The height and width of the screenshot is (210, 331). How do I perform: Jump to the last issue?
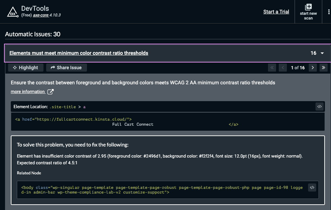click(323, 68)
